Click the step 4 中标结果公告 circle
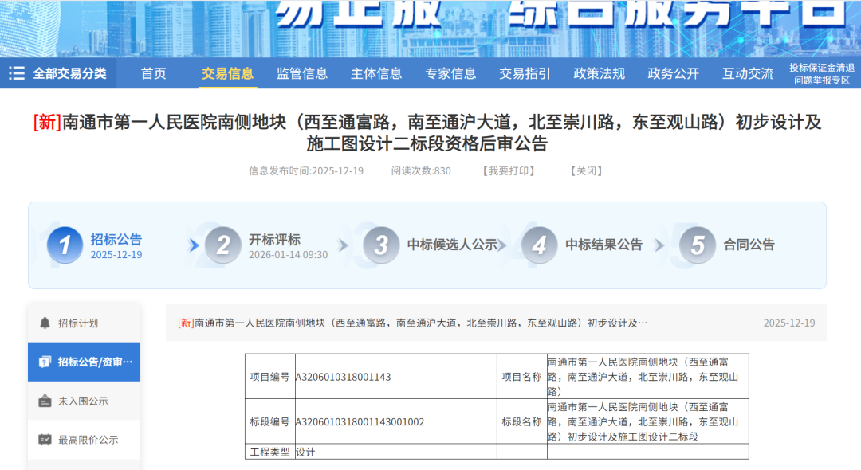861x470 pixels. [539, 245]
